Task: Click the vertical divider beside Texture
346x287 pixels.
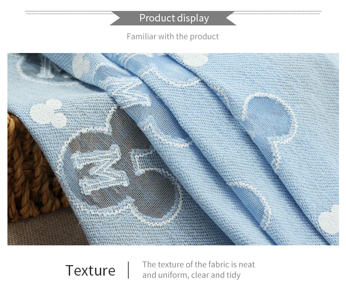Action: point(128,270)
